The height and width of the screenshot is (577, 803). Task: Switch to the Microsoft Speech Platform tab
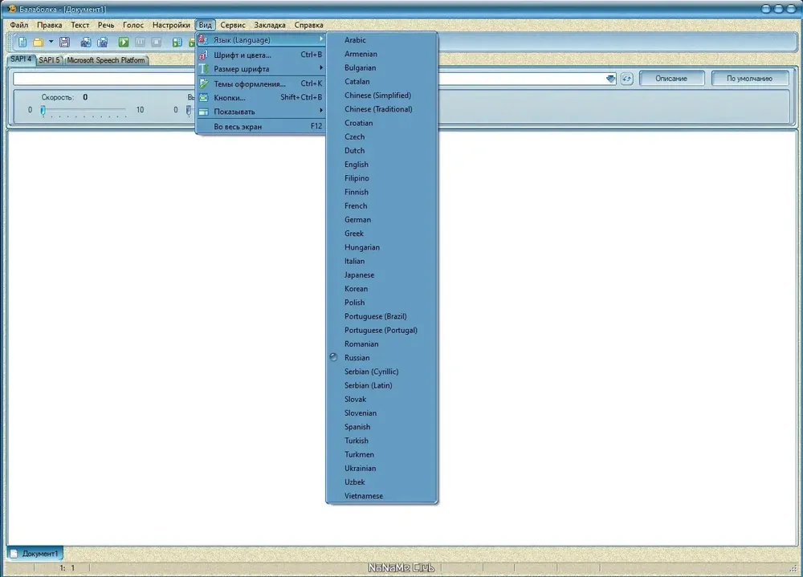click(106, 60)
